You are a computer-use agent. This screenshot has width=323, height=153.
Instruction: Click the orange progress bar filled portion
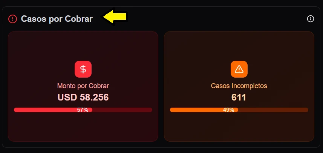click(196, 110)
